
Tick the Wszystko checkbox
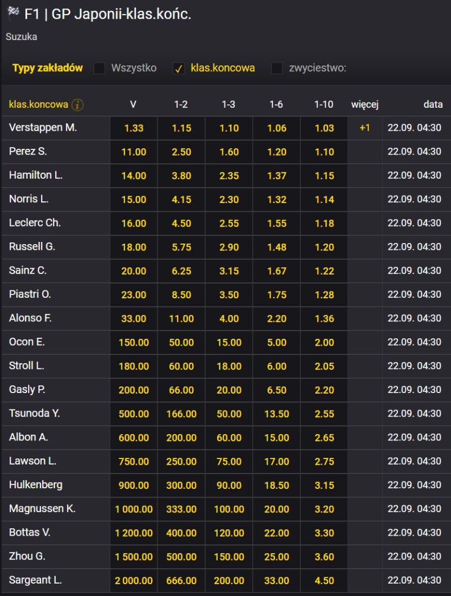point(99,68)
